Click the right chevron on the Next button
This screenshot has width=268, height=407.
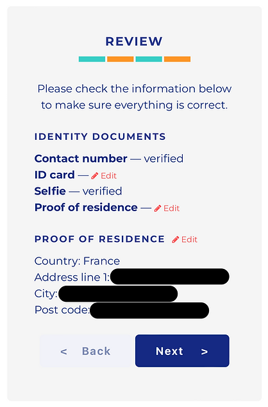(205, 352)
